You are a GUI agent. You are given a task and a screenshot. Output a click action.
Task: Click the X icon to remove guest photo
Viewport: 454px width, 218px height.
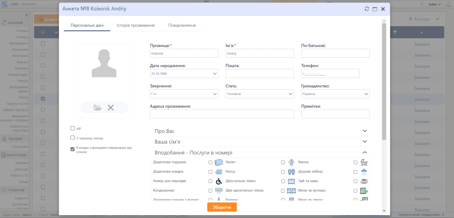111,107
